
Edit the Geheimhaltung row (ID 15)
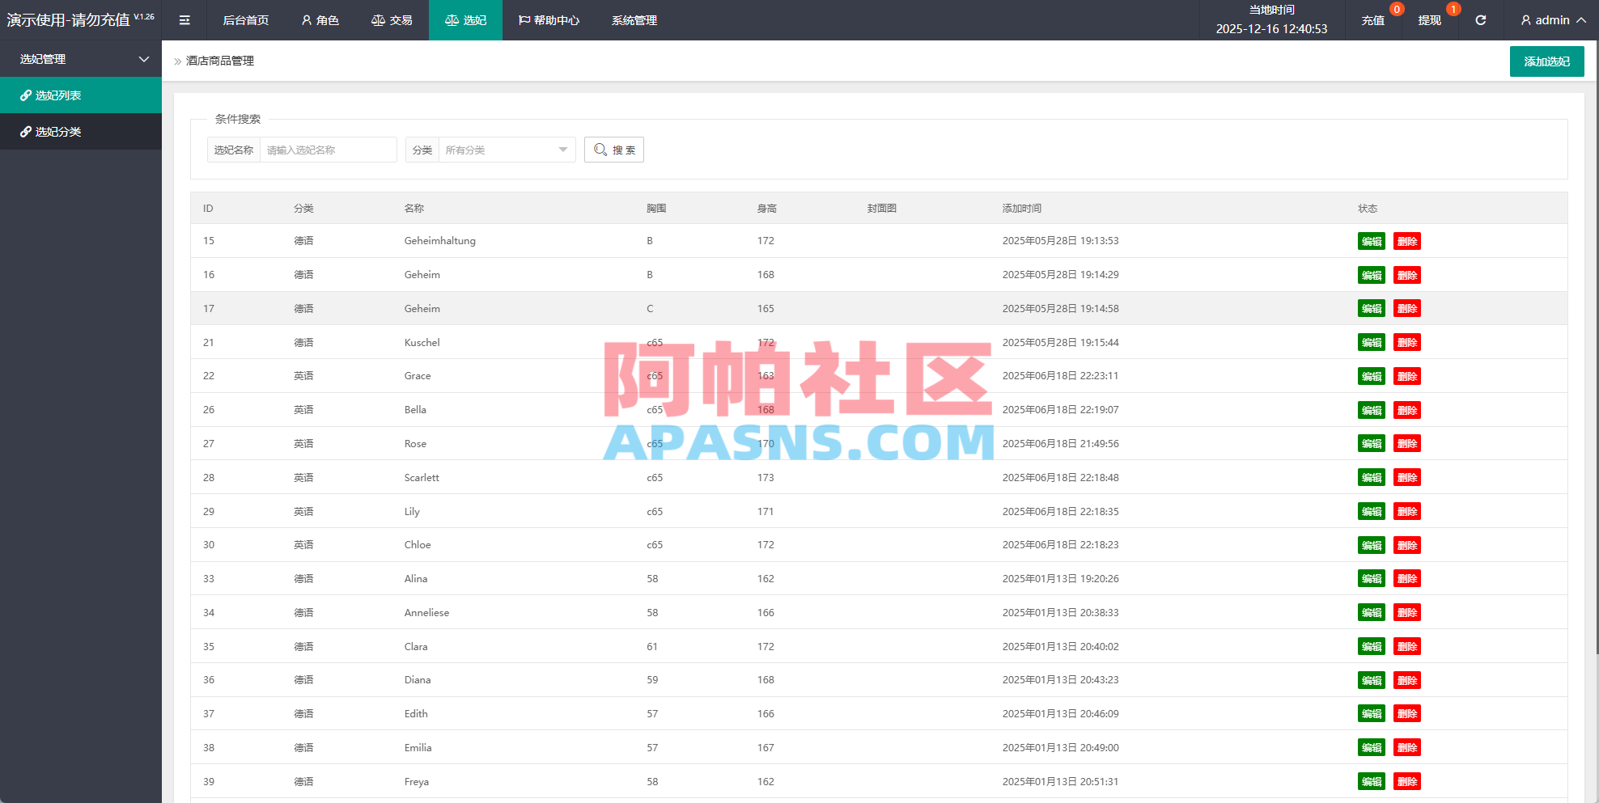(1372, 241)
